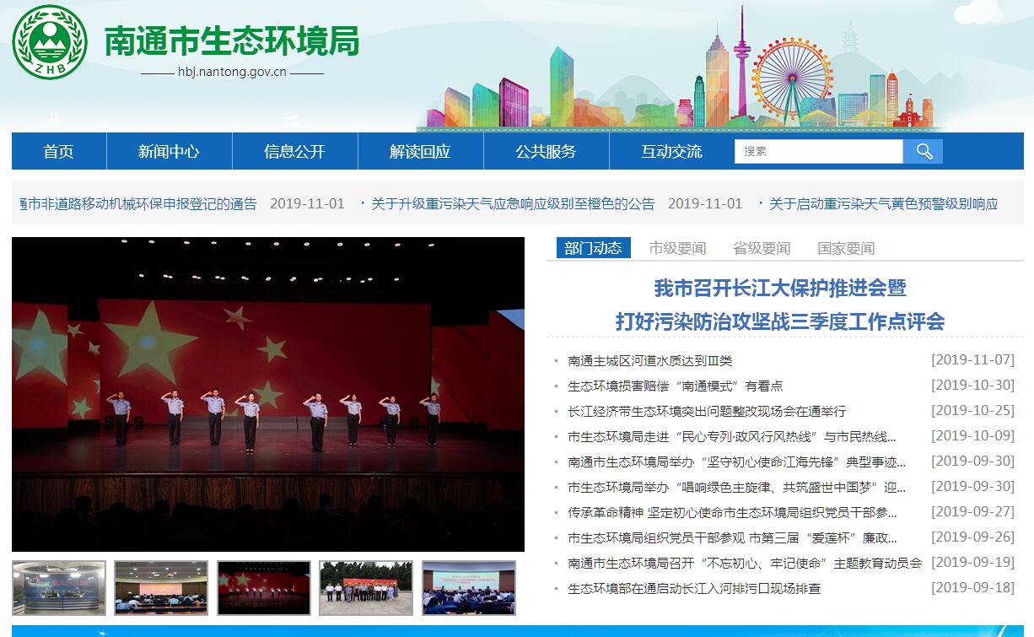Open 公共服务 navigation item
Image resolution: width=1034 pixels, height=637 pixels.
pyautogui.click(x=546, y=152)
